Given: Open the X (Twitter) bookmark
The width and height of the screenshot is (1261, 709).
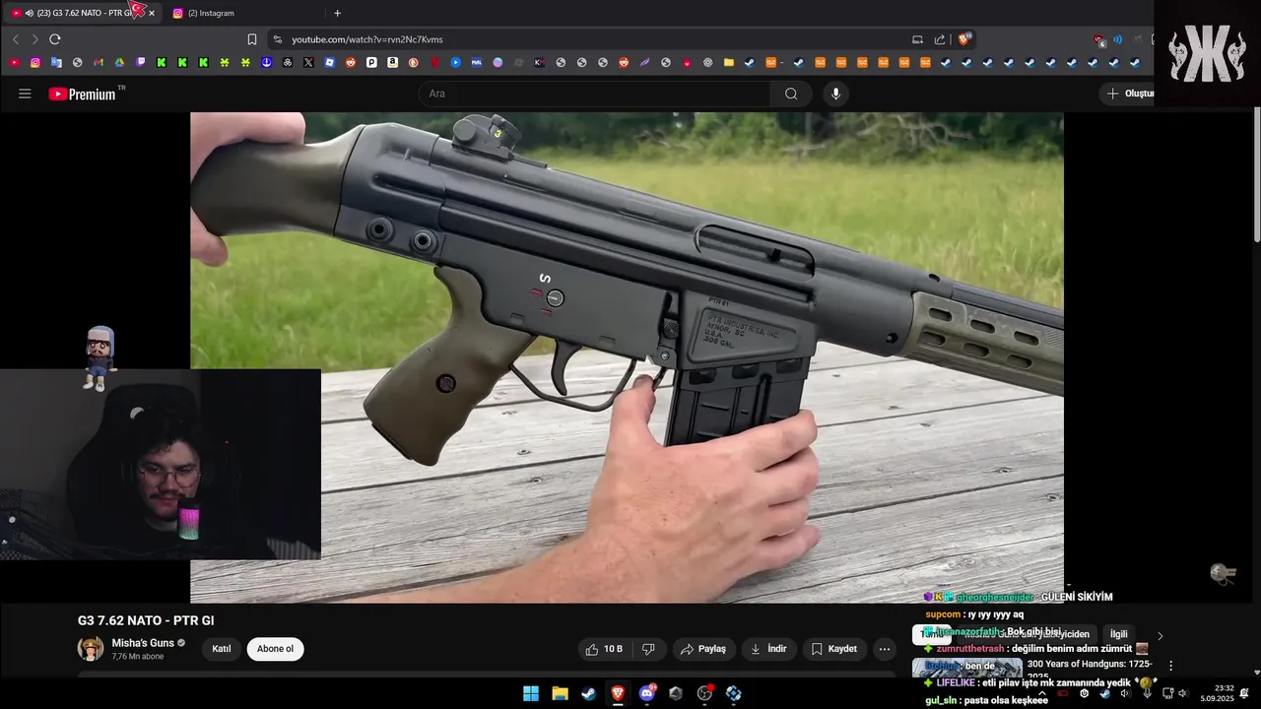Looking at the screenshot, I should 308,62.
